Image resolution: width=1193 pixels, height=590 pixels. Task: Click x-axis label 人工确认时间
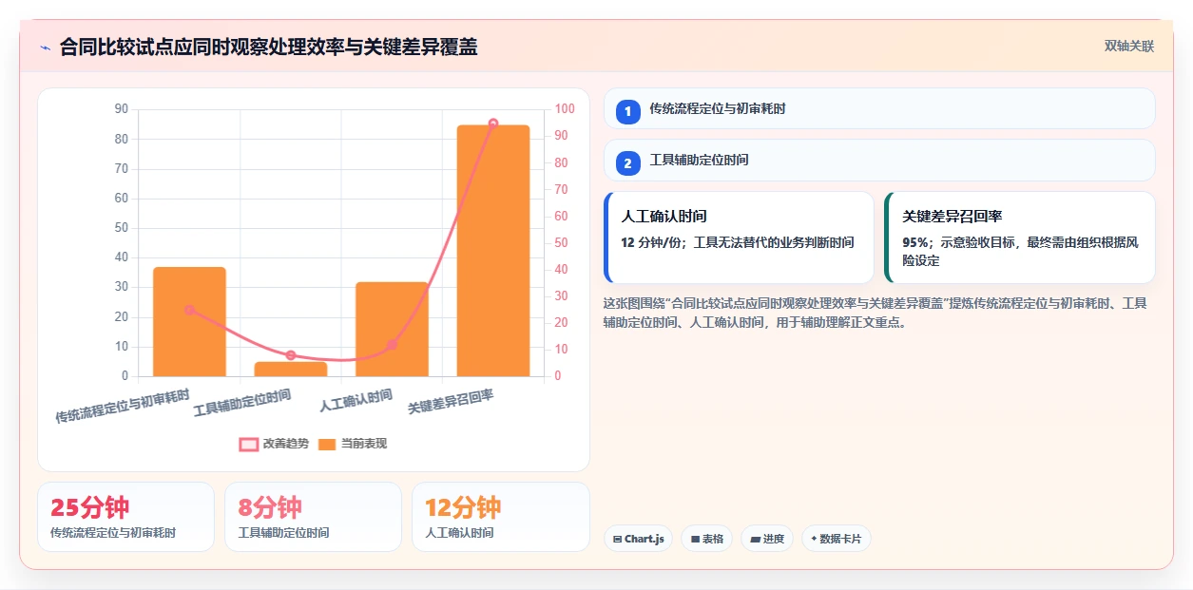pos(356,401)
